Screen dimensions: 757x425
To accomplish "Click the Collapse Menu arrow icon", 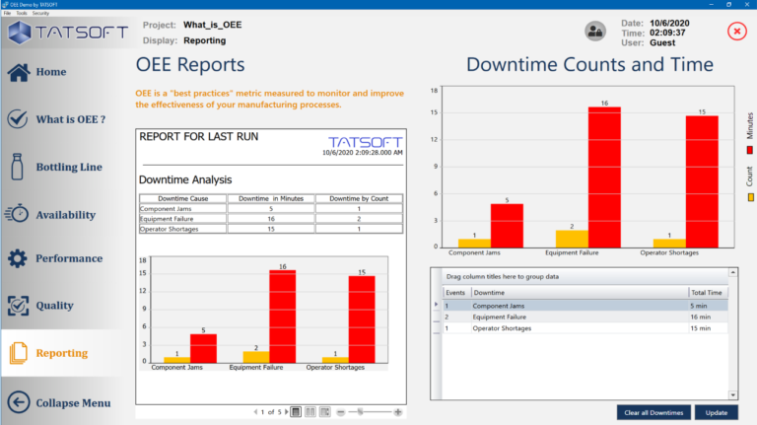I will coord(17,402).
